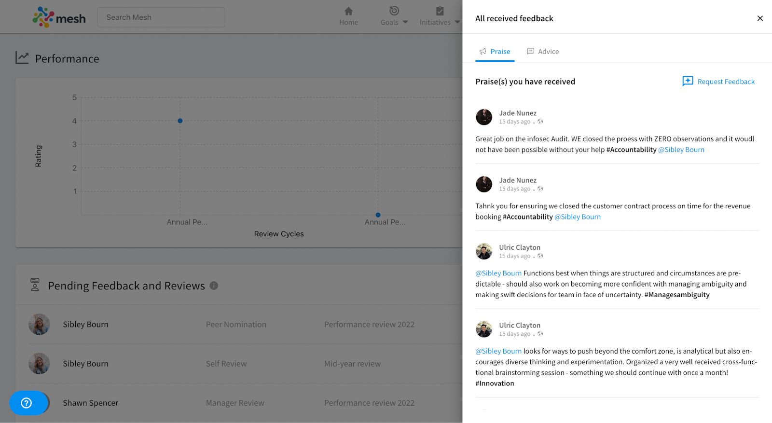Click the Pending Feedback section icon

tap(35, 285)
